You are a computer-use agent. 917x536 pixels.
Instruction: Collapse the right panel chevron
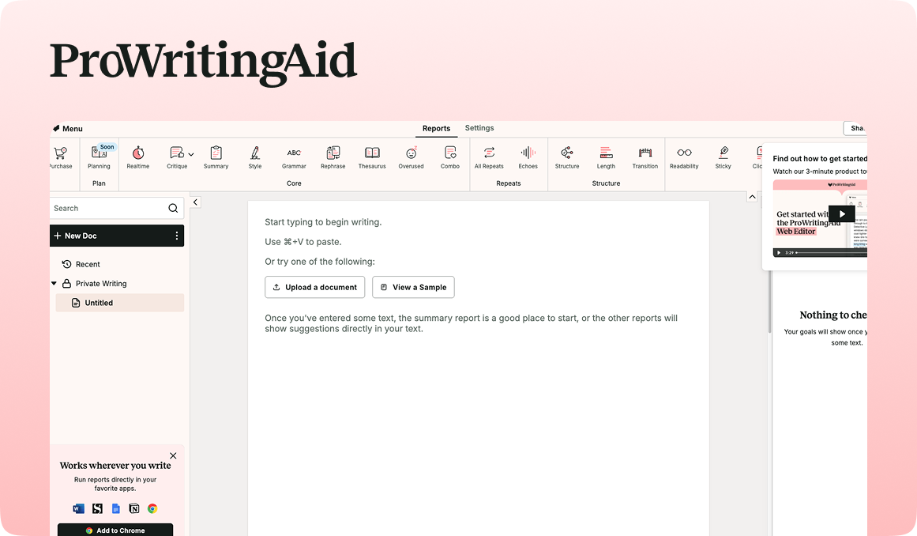click(x=752, y=197)
